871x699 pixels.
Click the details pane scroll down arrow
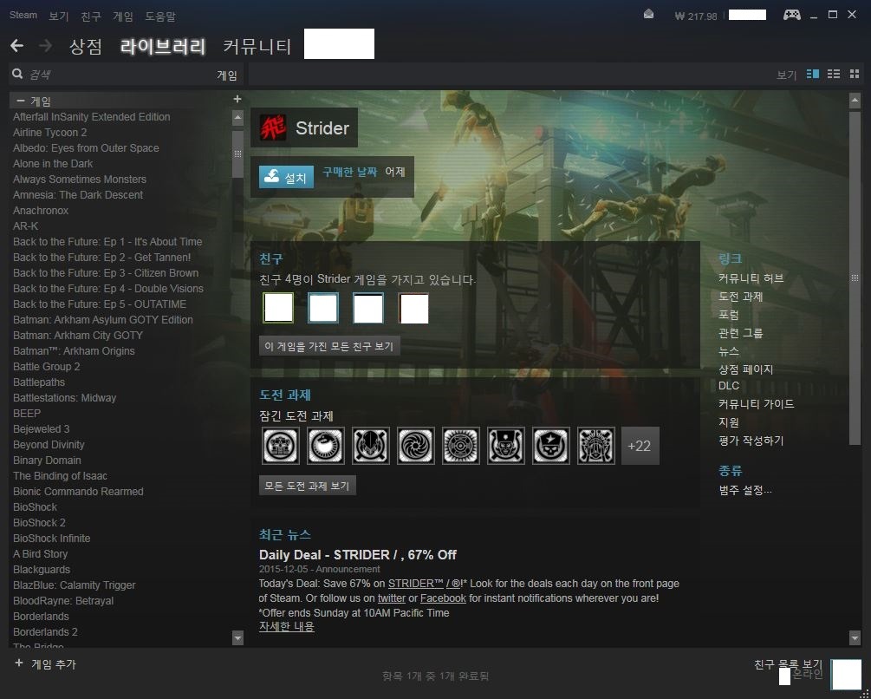tap(855, 637)
